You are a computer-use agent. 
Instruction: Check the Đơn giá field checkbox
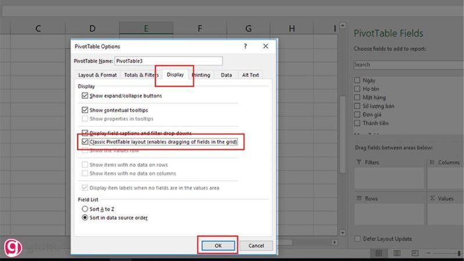(x=357, y=115)
